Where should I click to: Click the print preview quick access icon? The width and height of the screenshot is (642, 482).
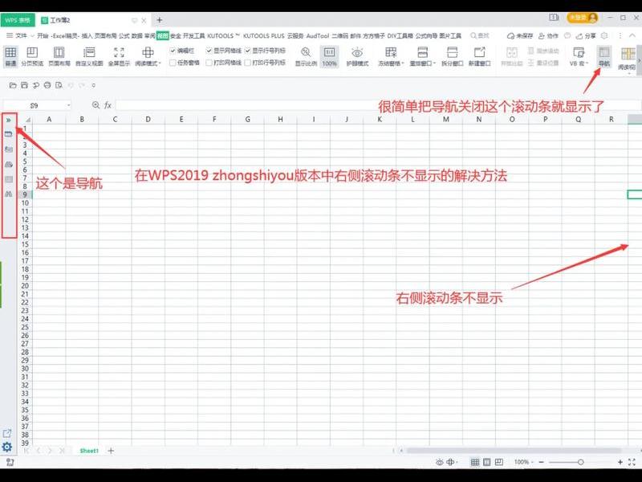pyautogui.click(x=59, y=85)
